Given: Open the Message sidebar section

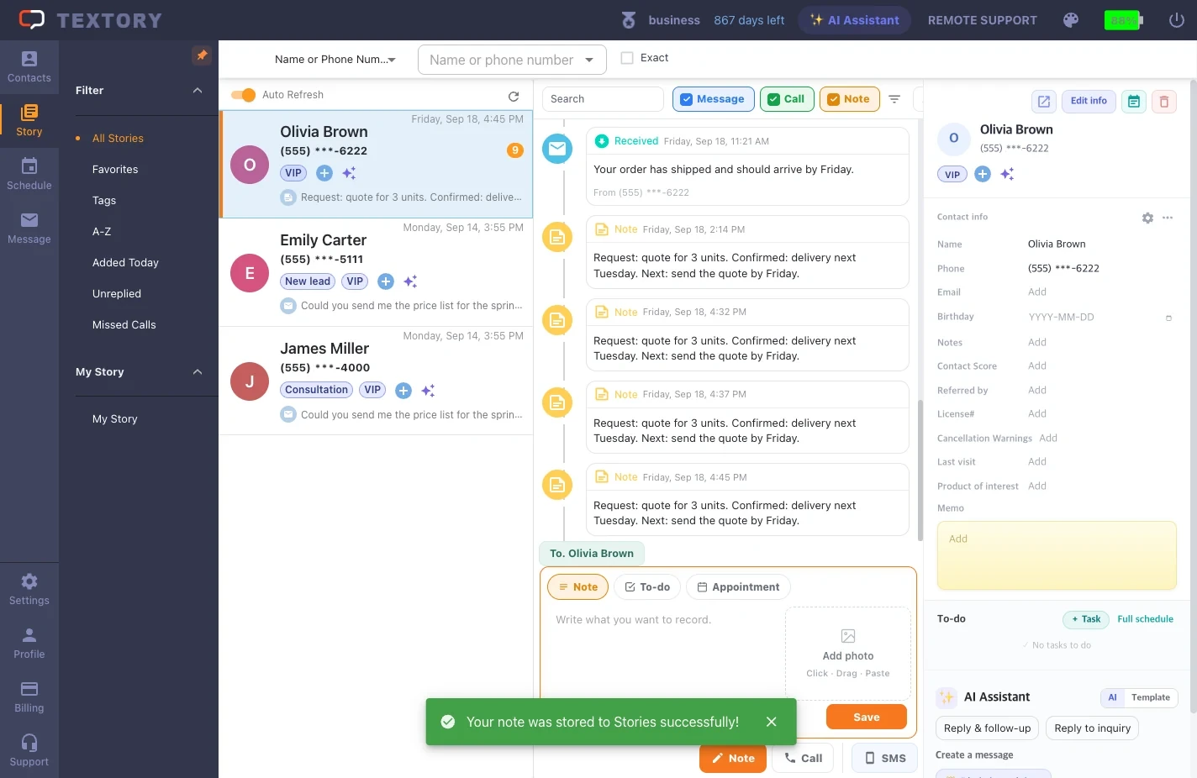Looking at the screenshot, I should 29,229.
